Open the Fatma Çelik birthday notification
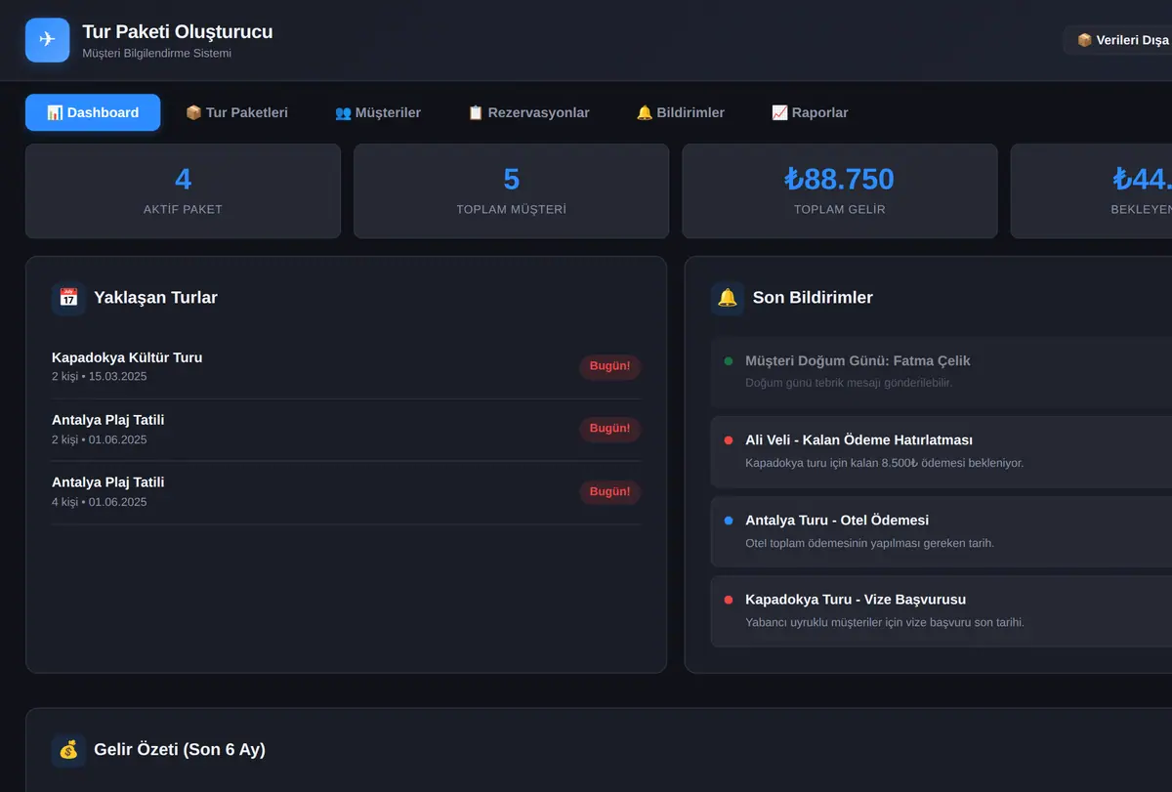 (x=942, y=372)
